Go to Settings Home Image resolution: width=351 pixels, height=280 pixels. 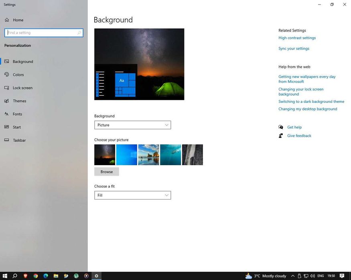(x=14, y=20)
